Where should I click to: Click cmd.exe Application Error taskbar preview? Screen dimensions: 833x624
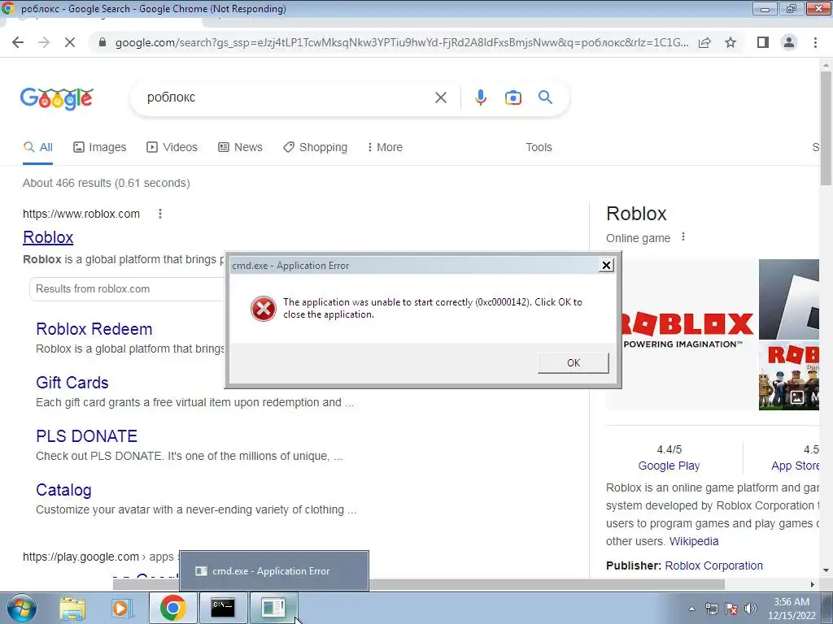point(273,571)
